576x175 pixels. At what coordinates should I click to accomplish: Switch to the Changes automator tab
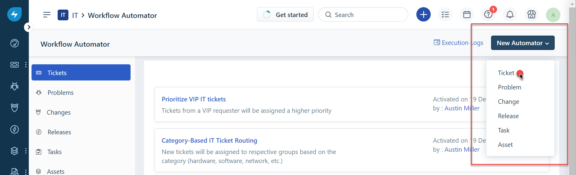[x=59, y=112]
